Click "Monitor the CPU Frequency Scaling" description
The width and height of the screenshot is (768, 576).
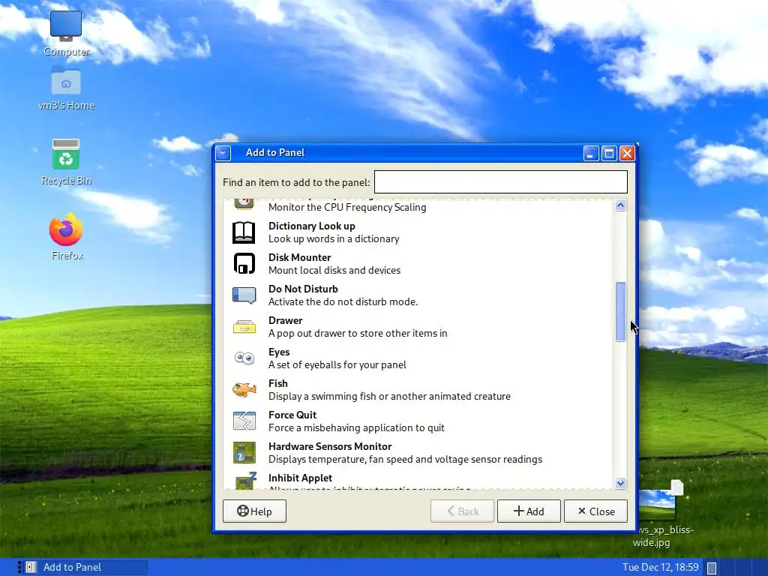tap(347, 207)
